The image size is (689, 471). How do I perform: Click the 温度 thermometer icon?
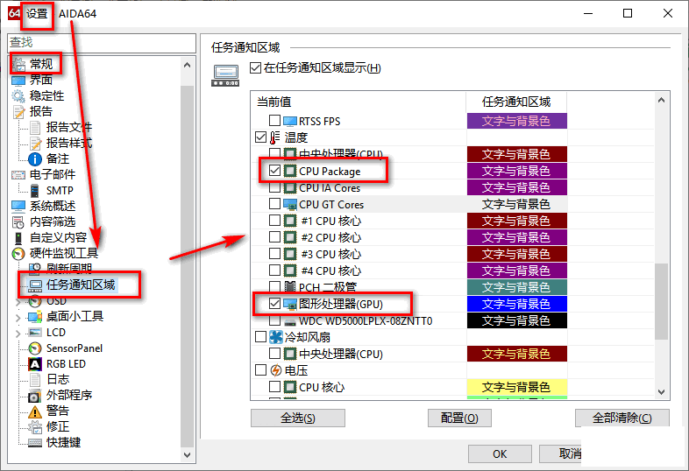[275, 137]
